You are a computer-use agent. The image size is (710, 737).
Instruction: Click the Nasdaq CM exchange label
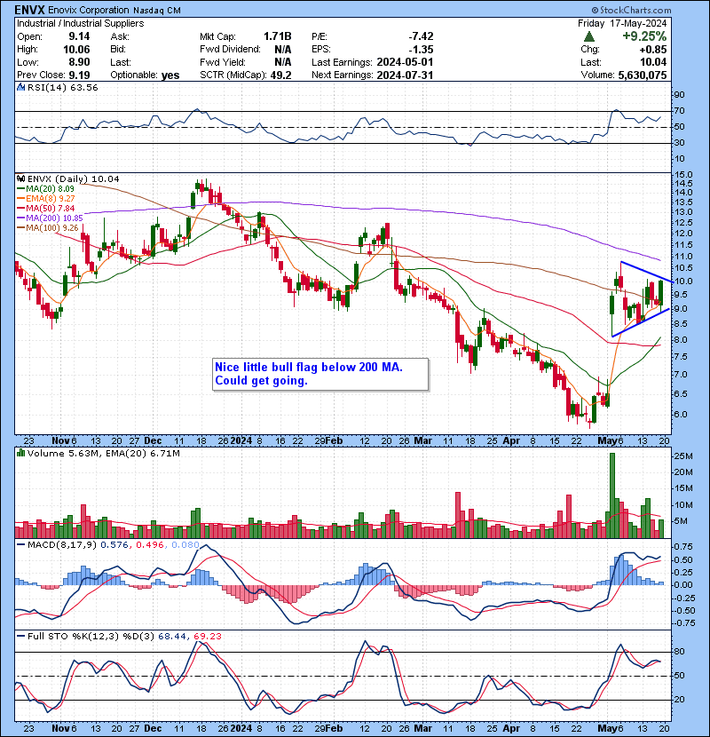(157, 11)
